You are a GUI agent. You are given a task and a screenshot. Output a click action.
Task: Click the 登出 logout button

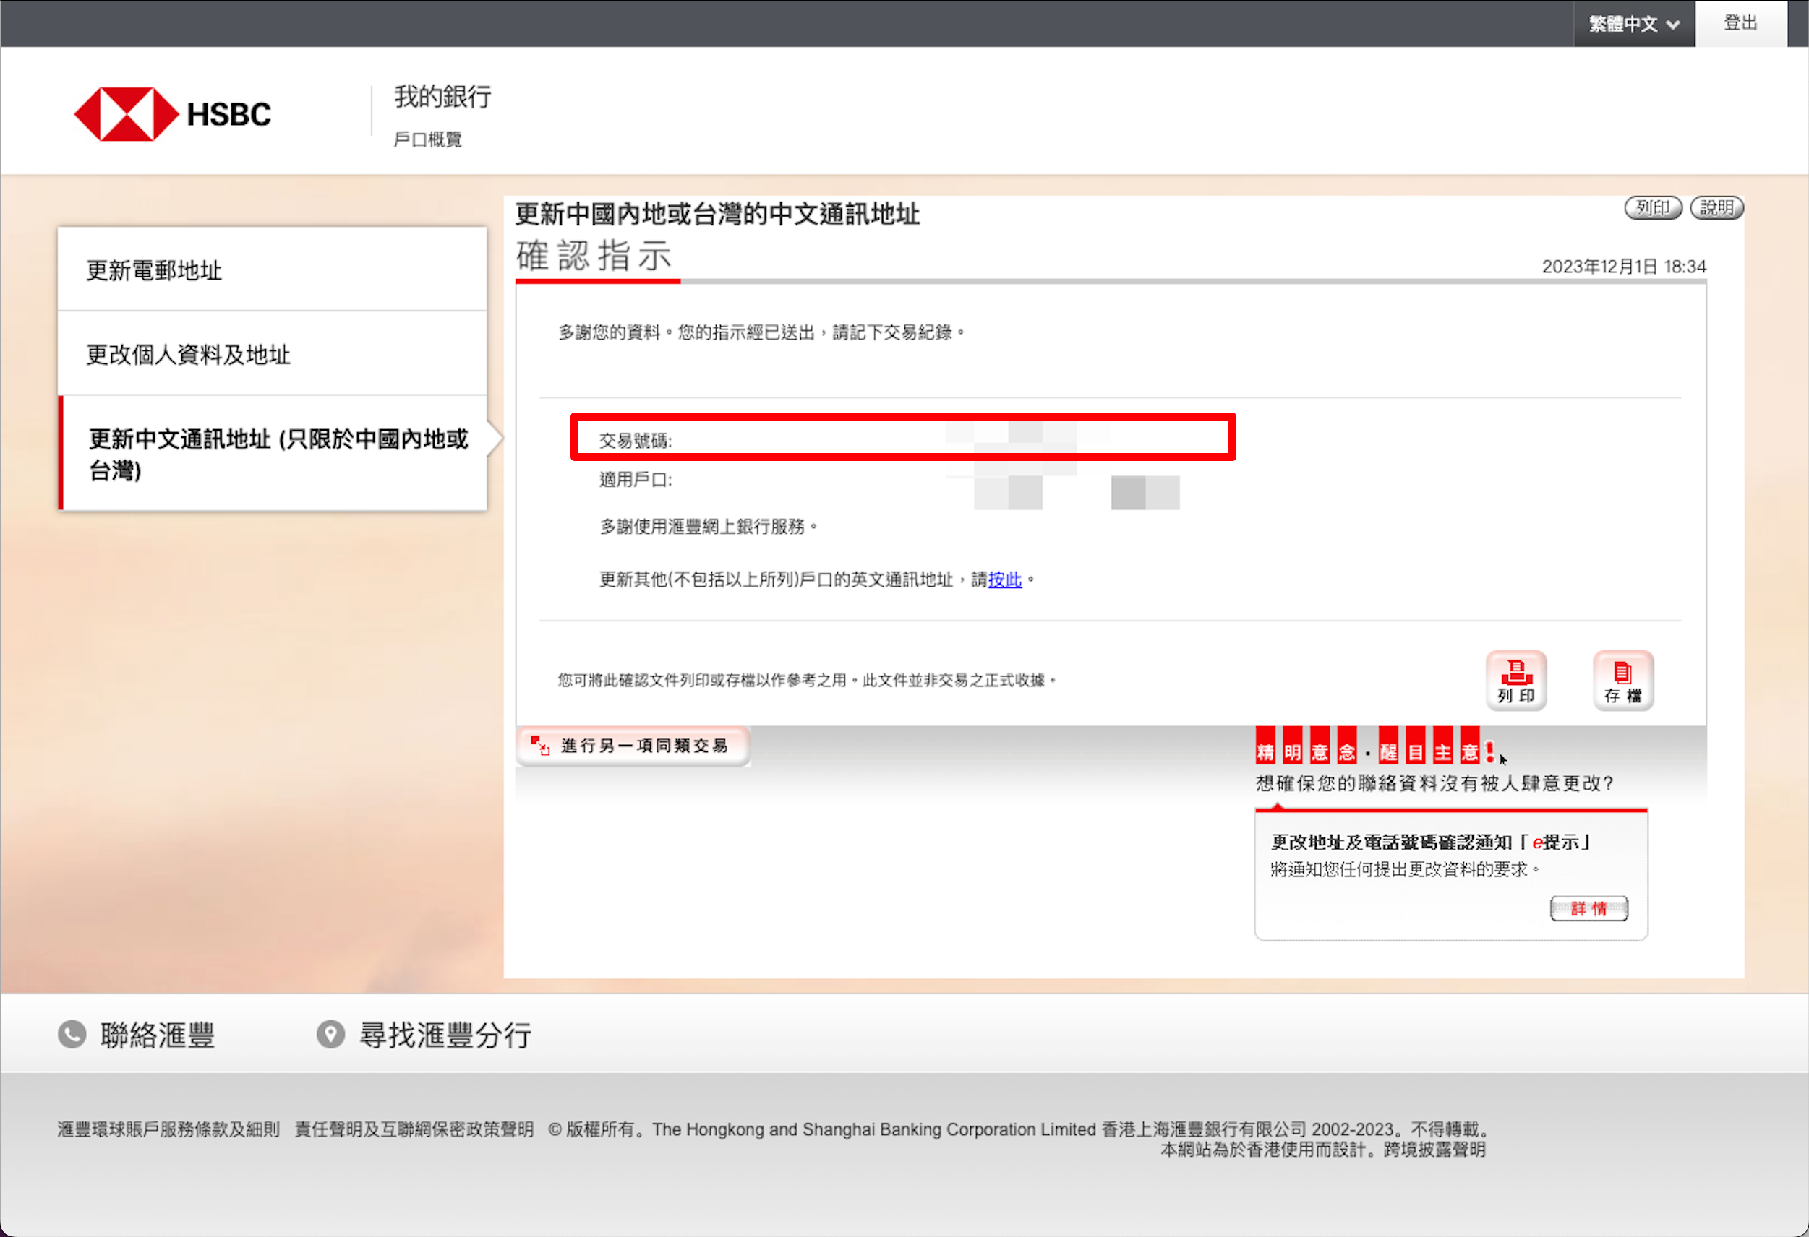point(1740,22)
